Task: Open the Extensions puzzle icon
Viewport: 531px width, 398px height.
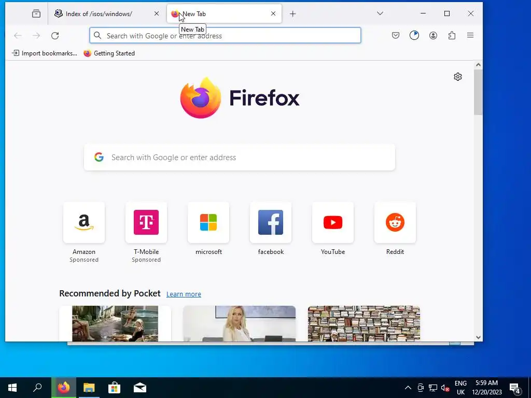Action: tap(452, 35)
